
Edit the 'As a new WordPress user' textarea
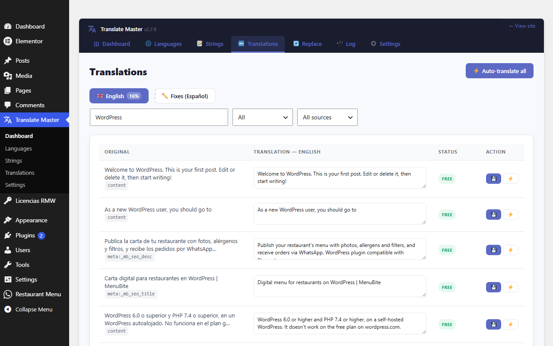pos(340,214)
